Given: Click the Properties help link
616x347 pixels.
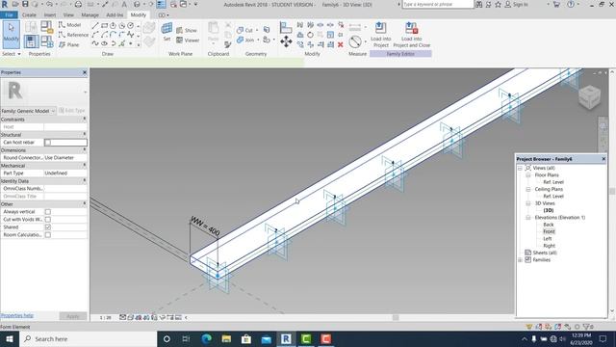Looking at the screenshot, I should (x=17, y=315).
